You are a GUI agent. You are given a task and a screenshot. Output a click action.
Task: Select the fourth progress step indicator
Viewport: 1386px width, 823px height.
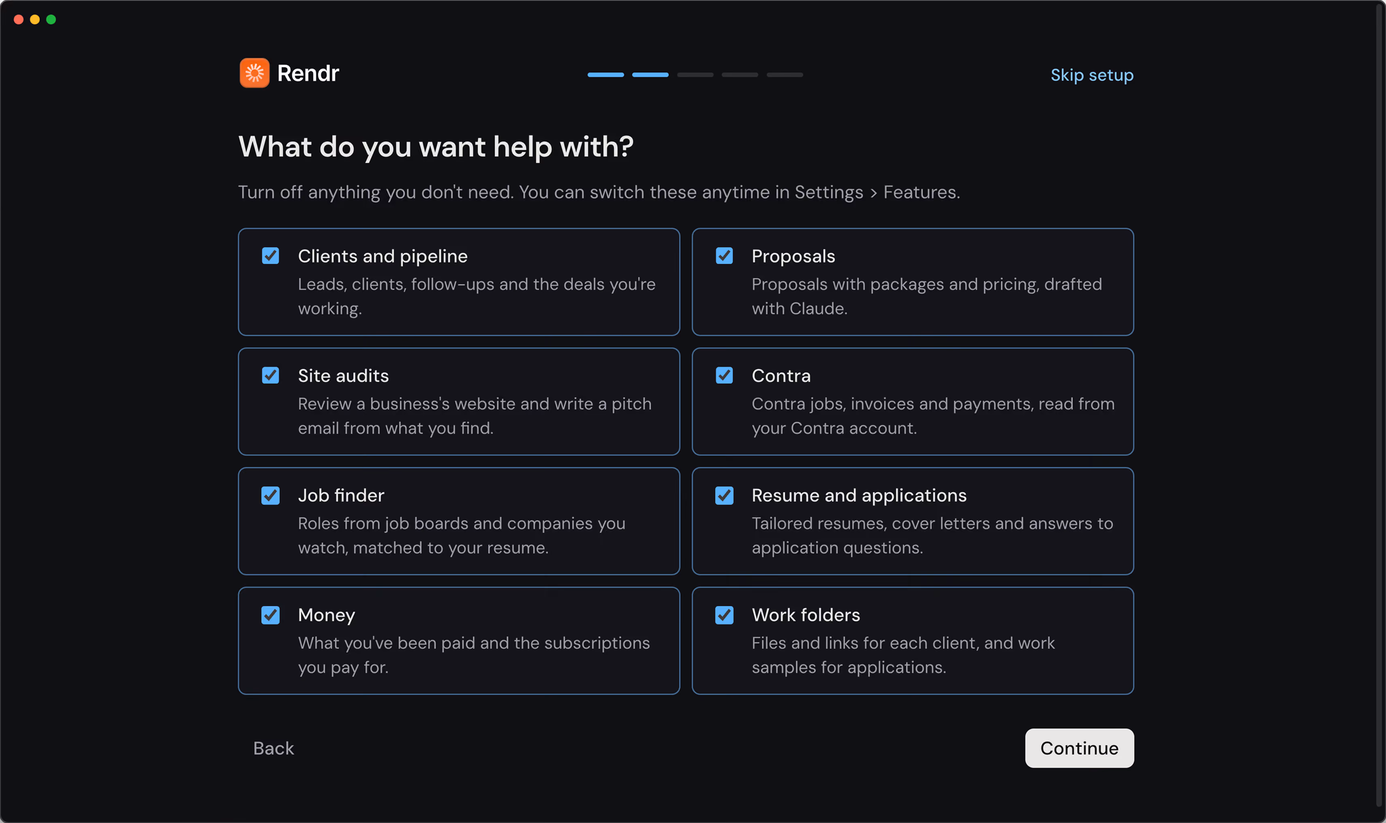(740, 74)
